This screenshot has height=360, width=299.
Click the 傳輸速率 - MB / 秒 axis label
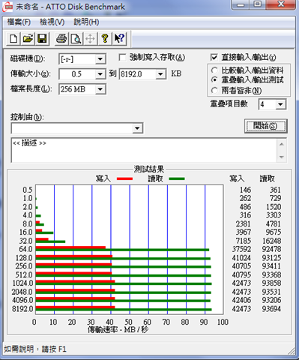(x=118, y=329)
